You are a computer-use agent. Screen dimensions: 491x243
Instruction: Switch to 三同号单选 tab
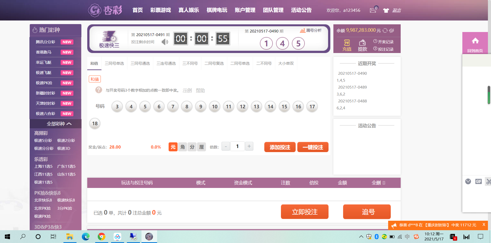[x=114, y=63]
